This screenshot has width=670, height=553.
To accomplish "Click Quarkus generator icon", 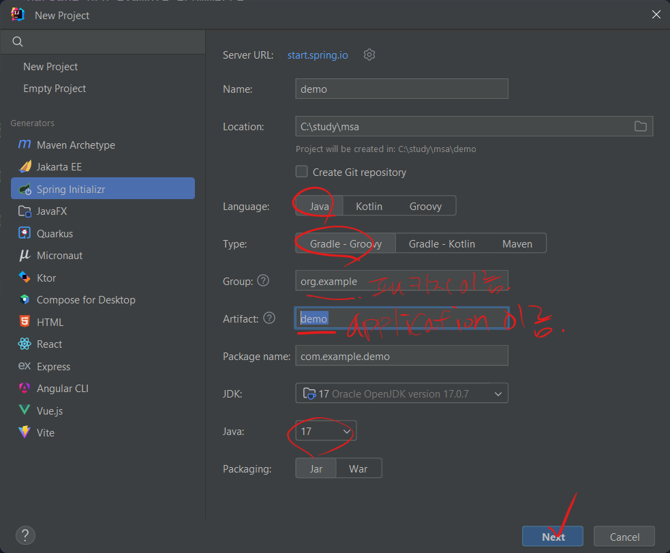I will pos(25,233).
